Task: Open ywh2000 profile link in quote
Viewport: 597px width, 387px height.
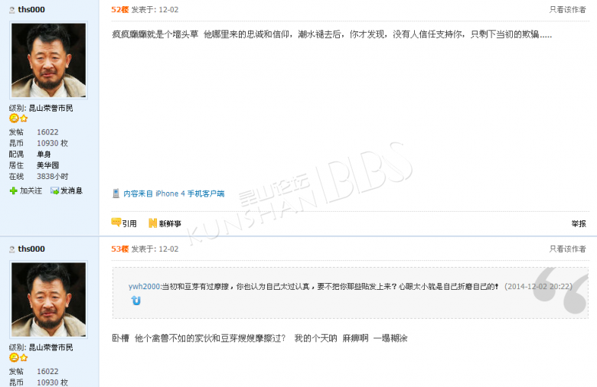Action: click(x=144, y=286)
